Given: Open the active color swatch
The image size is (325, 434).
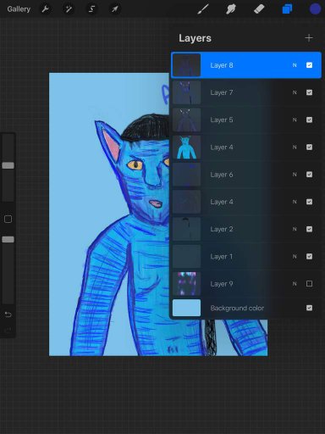Looking at the screenshot, I should coord(315,9).
